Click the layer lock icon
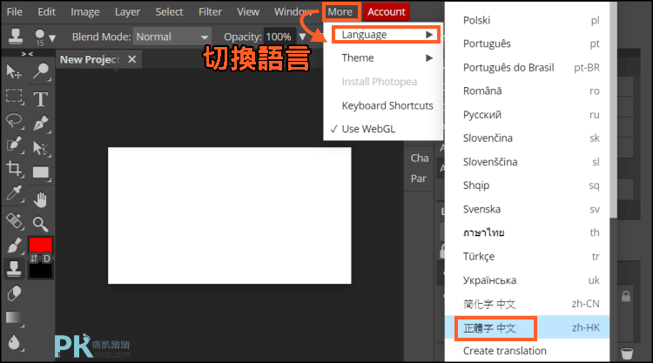 626,296
